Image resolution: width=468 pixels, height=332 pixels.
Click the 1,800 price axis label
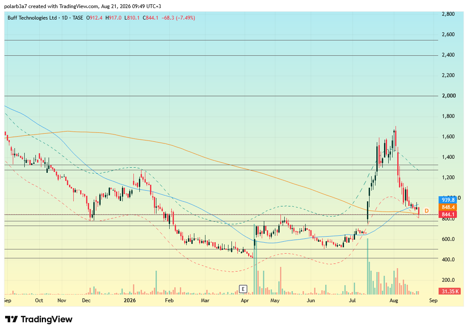pos(448,116)
